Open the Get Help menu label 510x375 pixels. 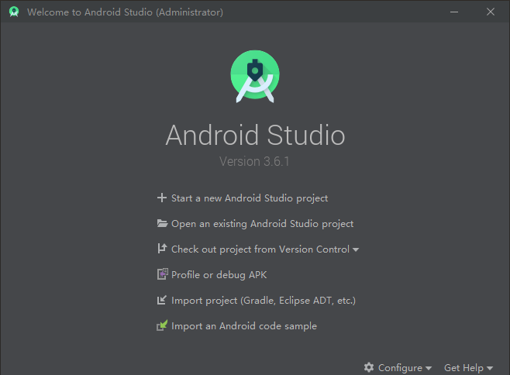[463, 368]
